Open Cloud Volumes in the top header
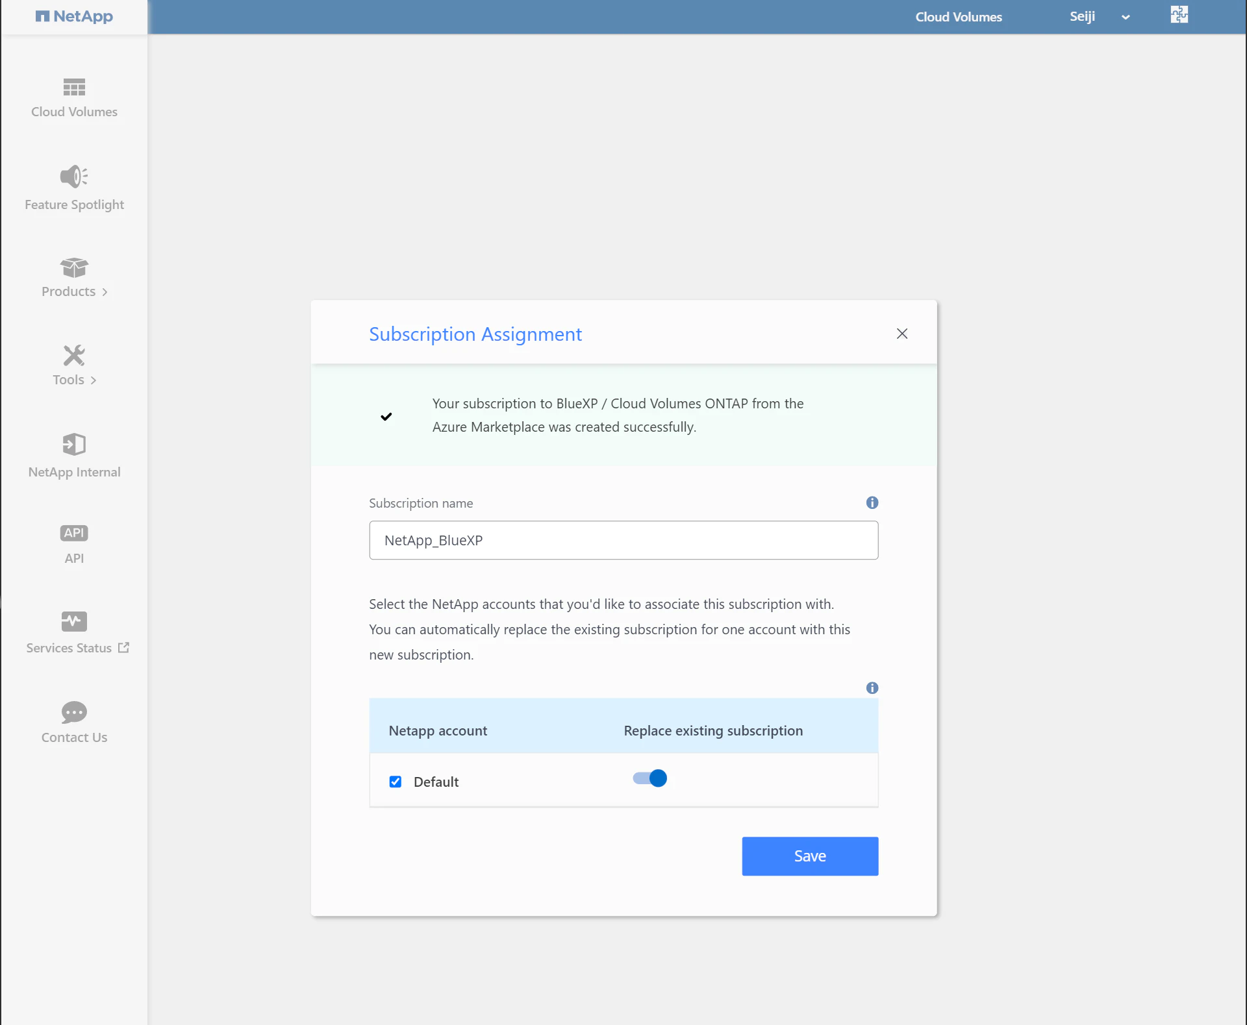This screenshot has height=1025, width=1247. click(959, 17)
